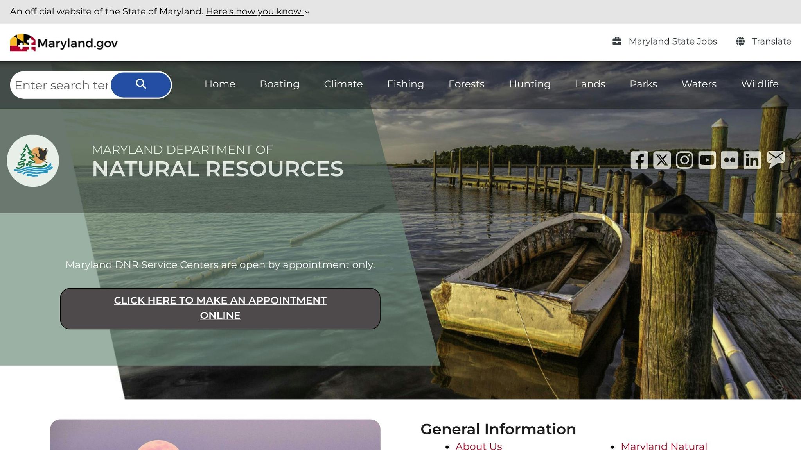Open the Fishing menu item
The height and width of the screenshot is (450, 801).
click(x=406, y=84)
